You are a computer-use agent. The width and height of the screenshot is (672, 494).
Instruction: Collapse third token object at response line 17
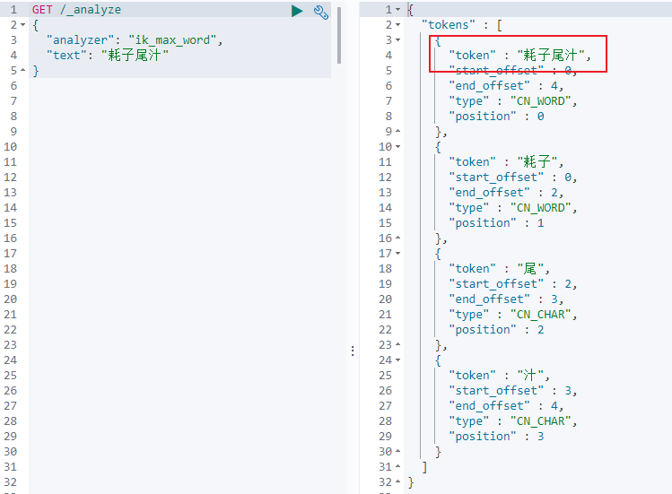[x=397, y=253]
